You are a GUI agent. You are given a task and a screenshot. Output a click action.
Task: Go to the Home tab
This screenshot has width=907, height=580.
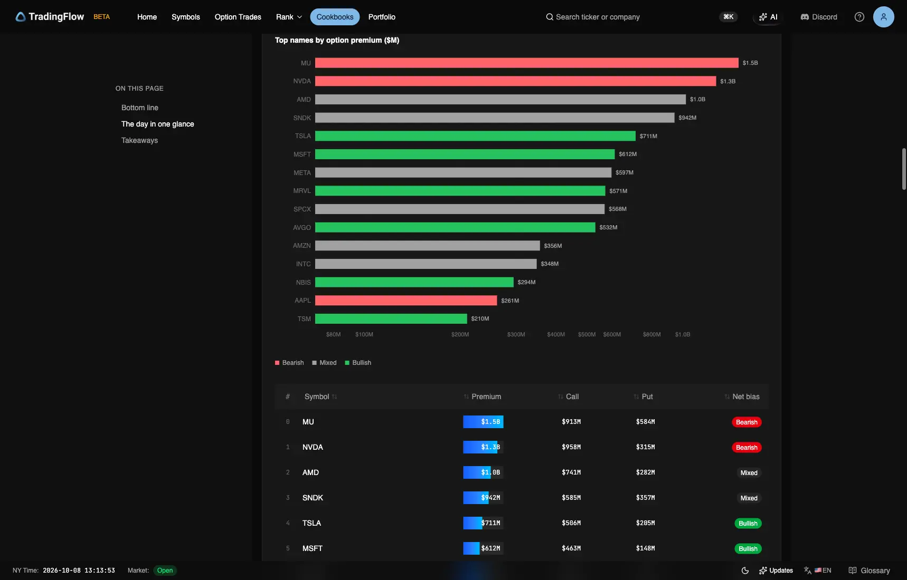point(147,17)
